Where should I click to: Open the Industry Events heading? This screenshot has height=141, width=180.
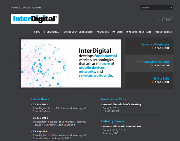(113, 121)
